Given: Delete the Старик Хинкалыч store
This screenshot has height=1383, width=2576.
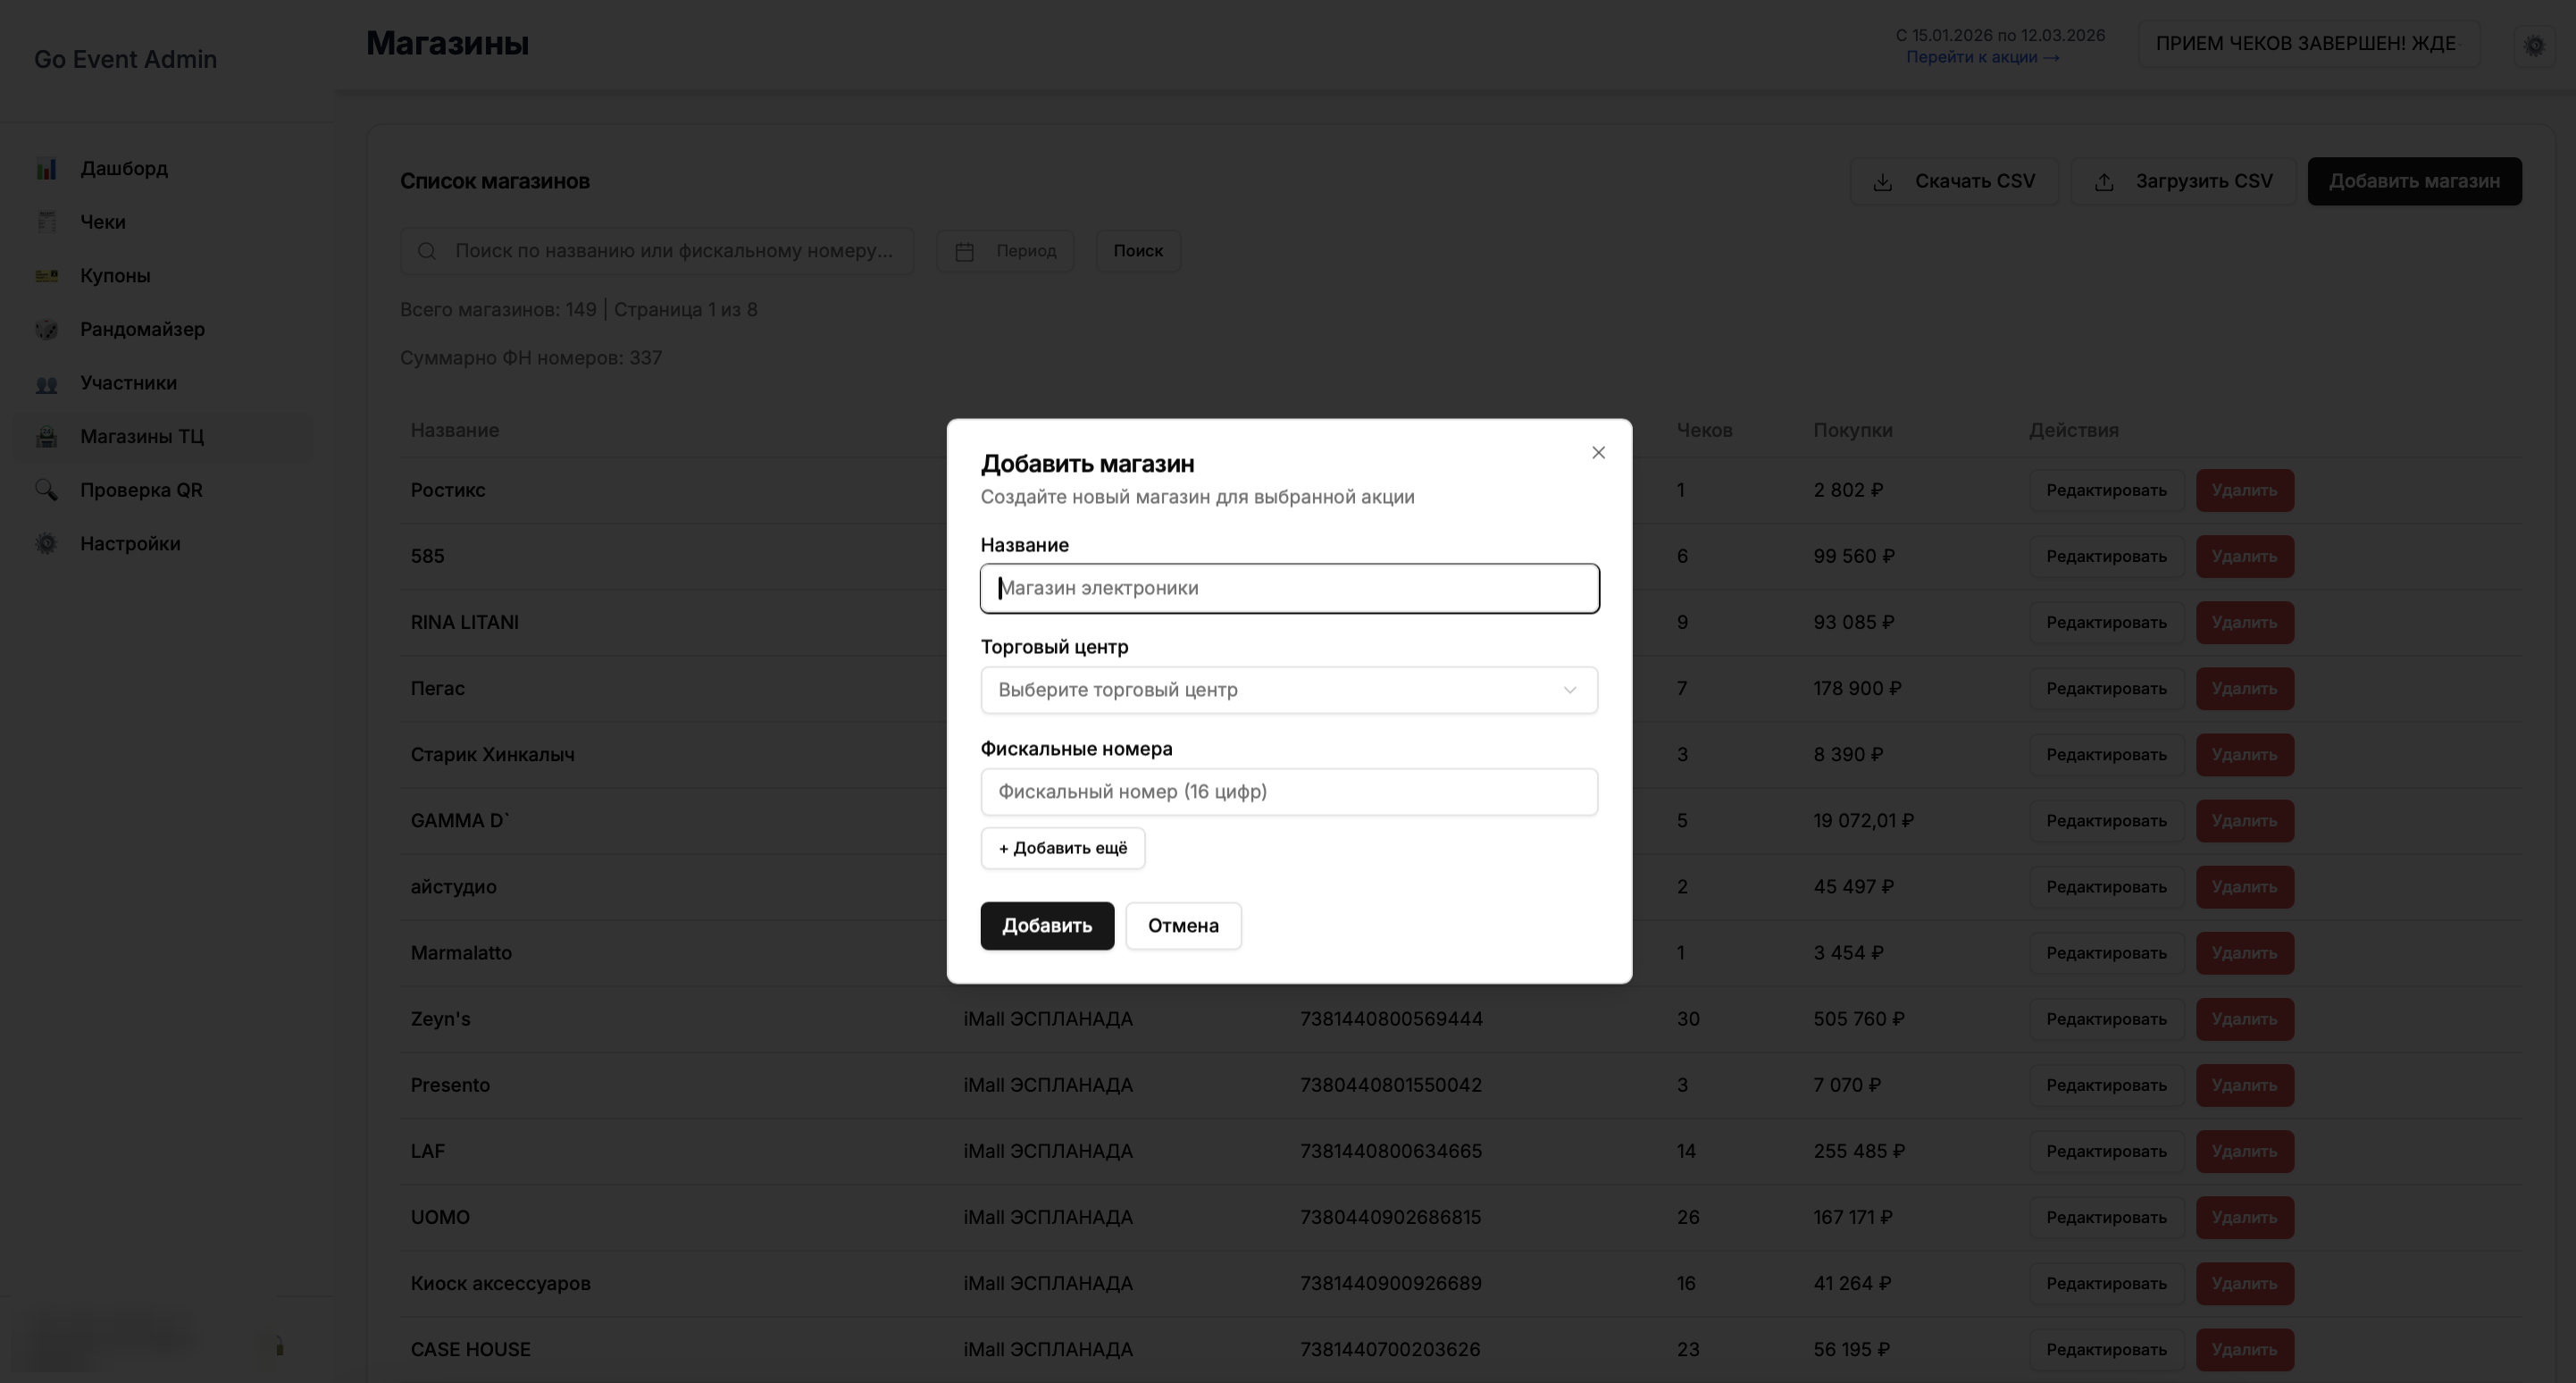Looking at the screenshot, I should (x=2244, y=755).
